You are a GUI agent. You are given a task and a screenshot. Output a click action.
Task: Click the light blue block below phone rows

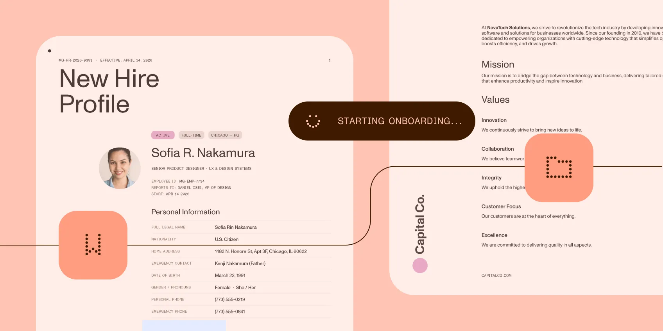click(x=184, y=326)
